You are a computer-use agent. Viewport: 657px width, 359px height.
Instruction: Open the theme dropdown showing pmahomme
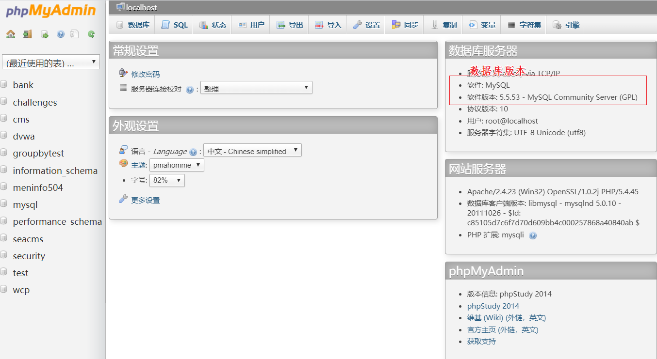(177, 165)
